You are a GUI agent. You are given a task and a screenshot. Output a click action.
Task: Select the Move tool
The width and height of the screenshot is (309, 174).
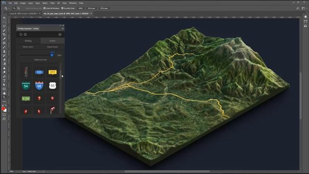tap(4, 18)
